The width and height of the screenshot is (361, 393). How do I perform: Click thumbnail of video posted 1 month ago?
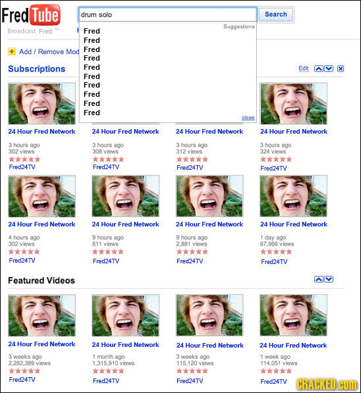[x=125, y=315]
